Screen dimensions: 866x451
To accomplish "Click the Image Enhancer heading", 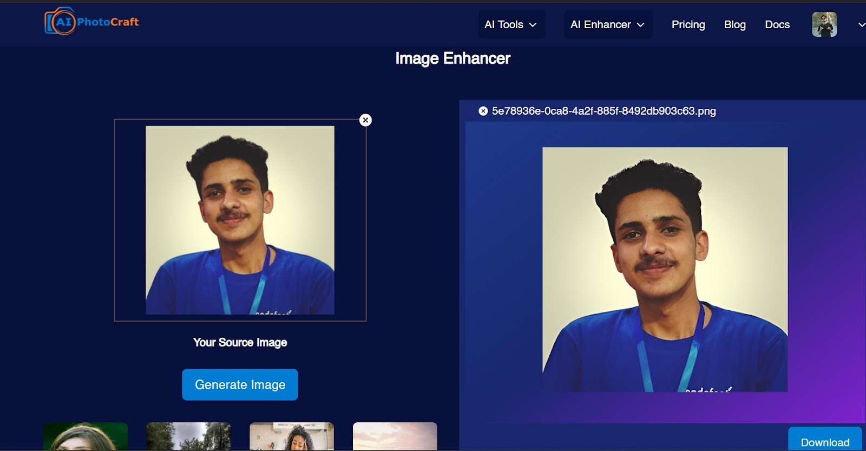I will click(x=452, y=58).
